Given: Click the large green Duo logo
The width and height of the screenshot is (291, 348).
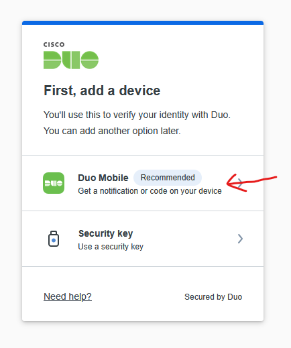Looking at the screenshot, I should 71,60.
